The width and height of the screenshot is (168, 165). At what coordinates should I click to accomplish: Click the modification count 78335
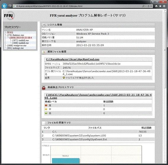[x=143, y=132]
